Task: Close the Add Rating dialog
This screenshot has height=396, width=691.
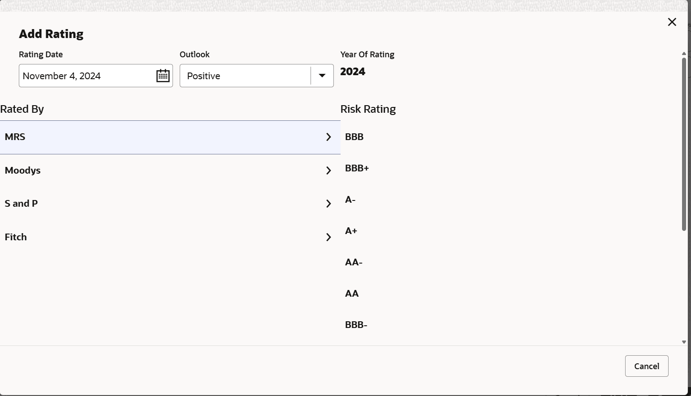Action: 672,22
